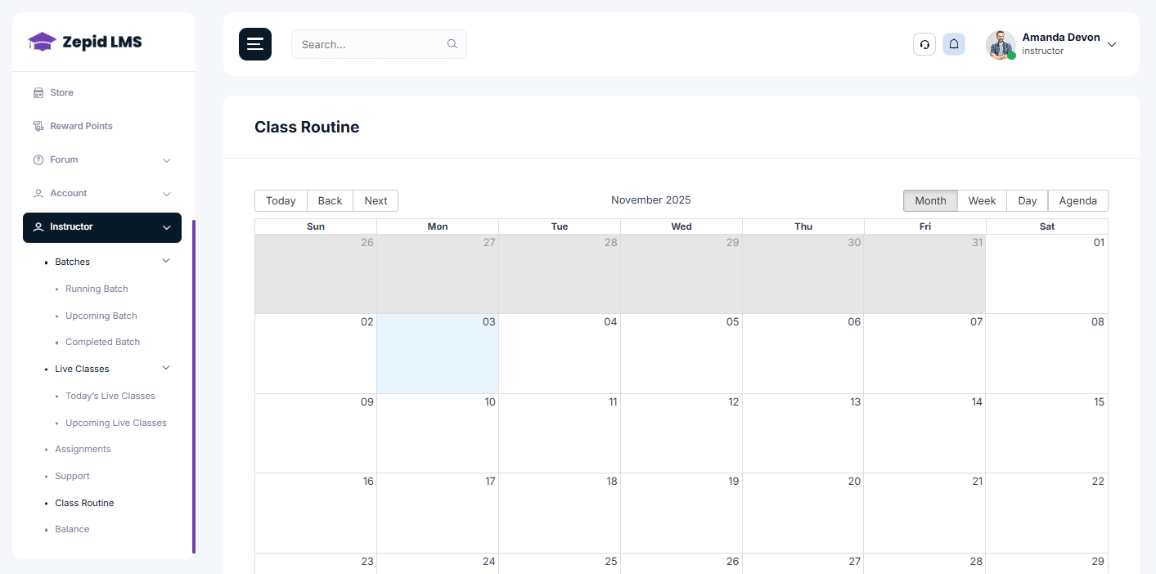Collapse the Batches submenu
This screenshot has width=1156, height=574.
pyautogui.click(x=166, y=260)
